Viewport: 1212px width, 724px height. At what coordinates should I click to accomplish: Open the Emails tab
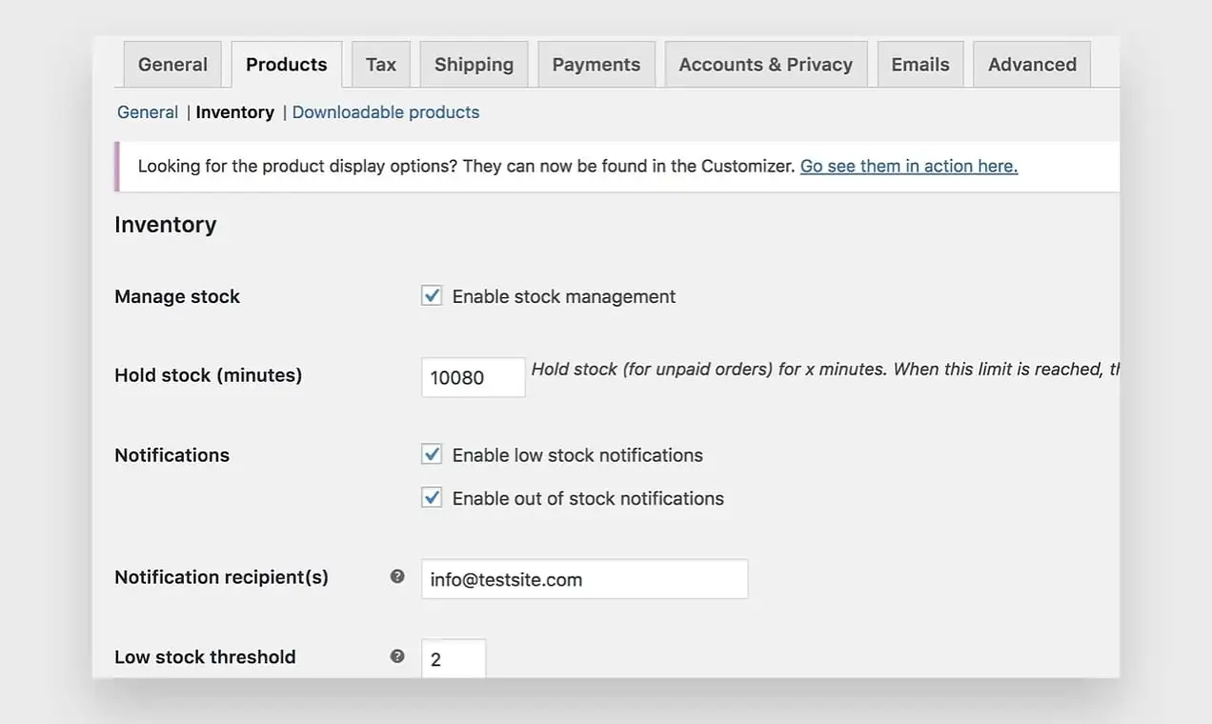coord(919,65)
